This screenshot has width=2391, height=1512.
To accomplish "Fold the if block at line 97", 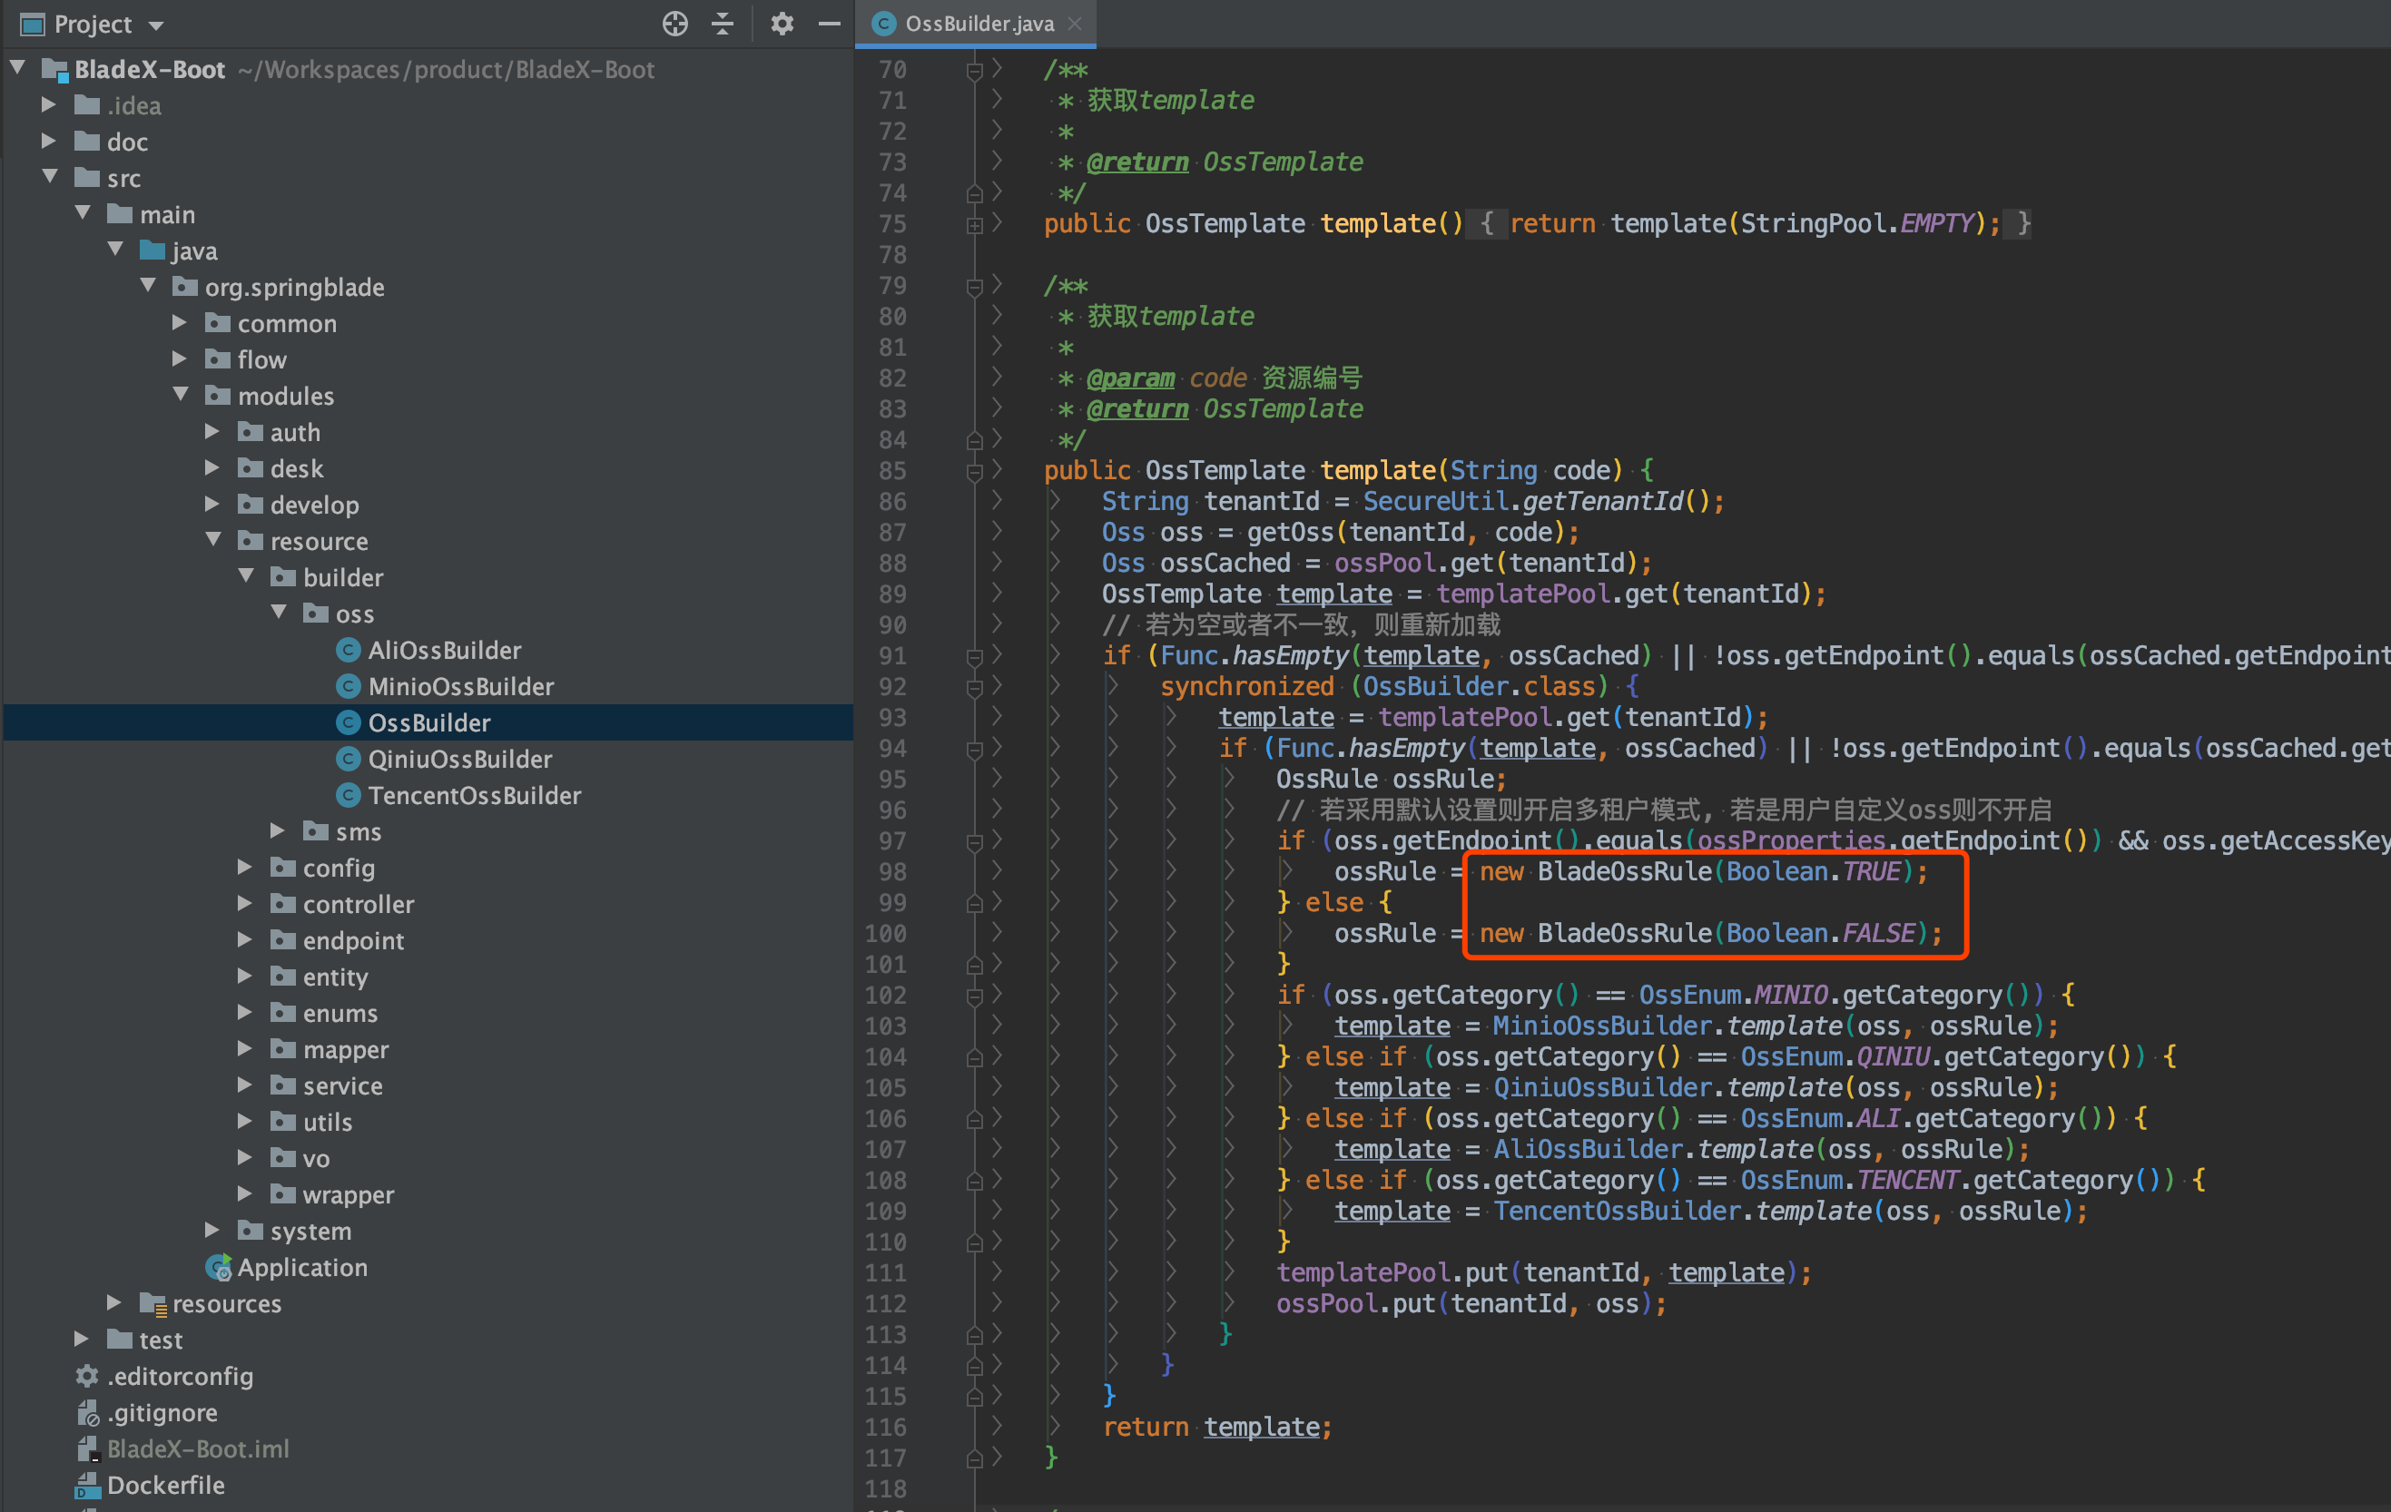I will coord(974,842).
